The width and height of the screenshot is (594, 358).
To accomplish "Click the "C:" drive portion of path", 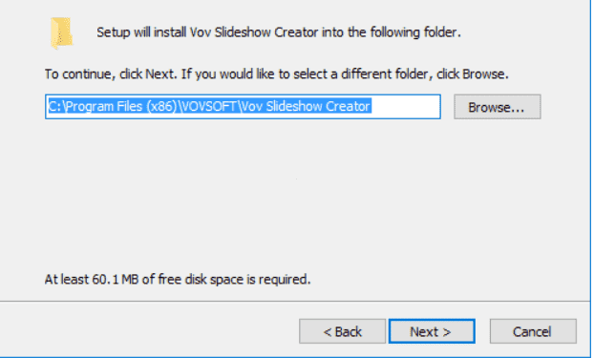I will [55, 107].
